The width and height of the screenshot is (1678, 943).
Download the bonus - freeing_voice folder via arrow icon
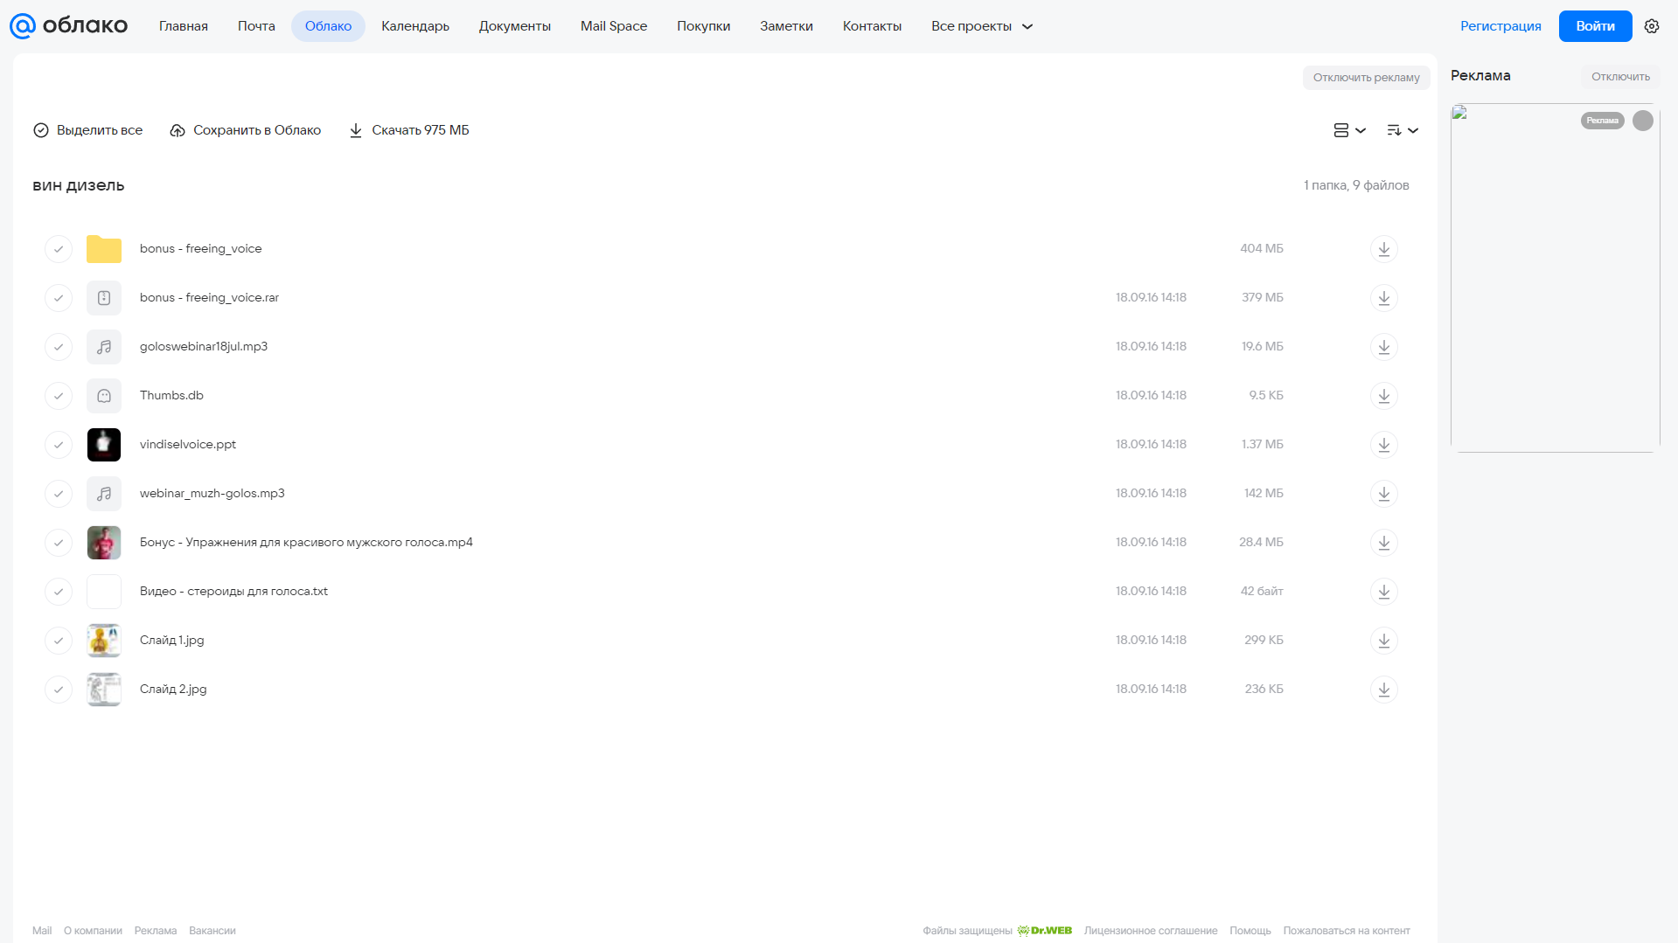(1383, 249)
